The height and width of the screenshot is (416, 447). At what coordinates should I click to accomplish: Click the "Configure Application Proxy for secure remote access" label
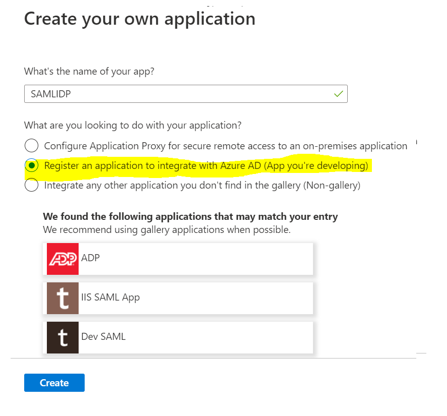pos(225,146)
